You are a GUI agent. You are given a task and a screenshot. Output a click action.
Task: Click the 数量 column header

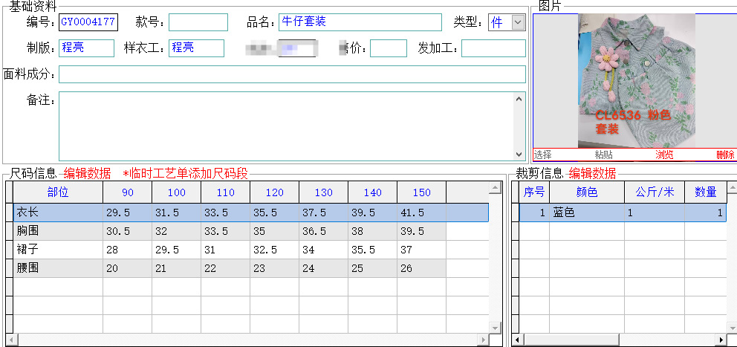705,192
